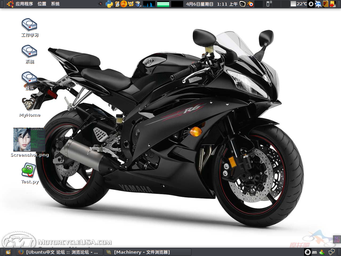Click the keyboard icon in bottom tray
This screenshot has width=341, height=256.
point(315,252)
